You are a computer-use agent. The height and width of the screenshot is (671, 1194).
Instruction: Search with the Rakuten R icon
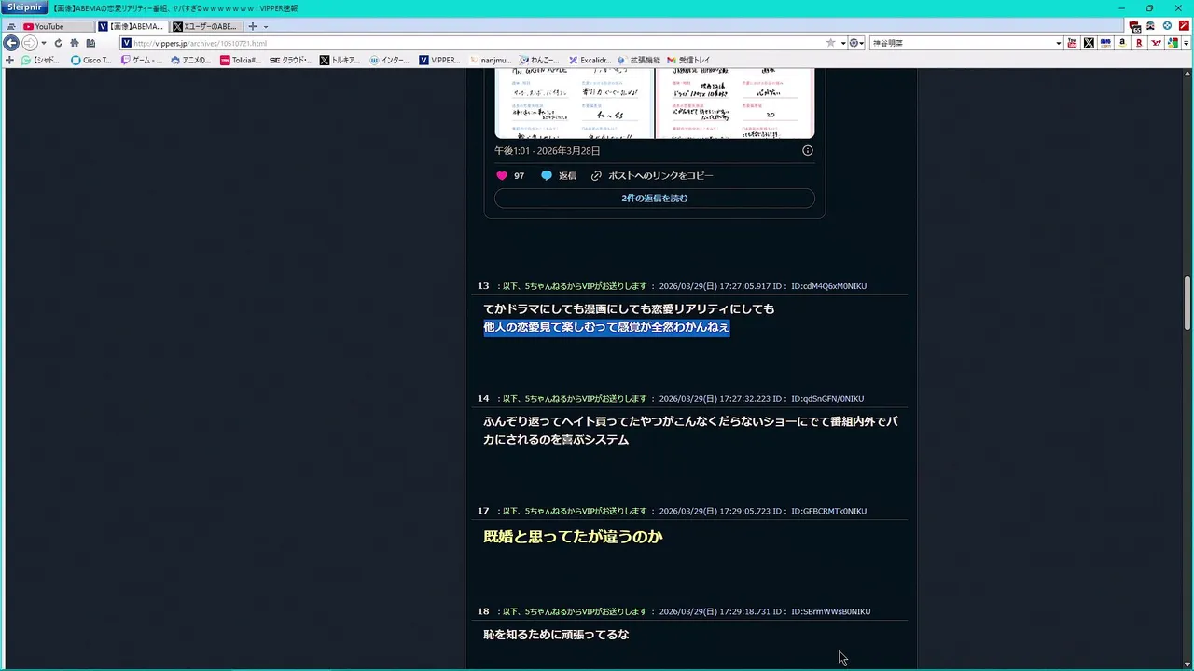[1139, 43]
